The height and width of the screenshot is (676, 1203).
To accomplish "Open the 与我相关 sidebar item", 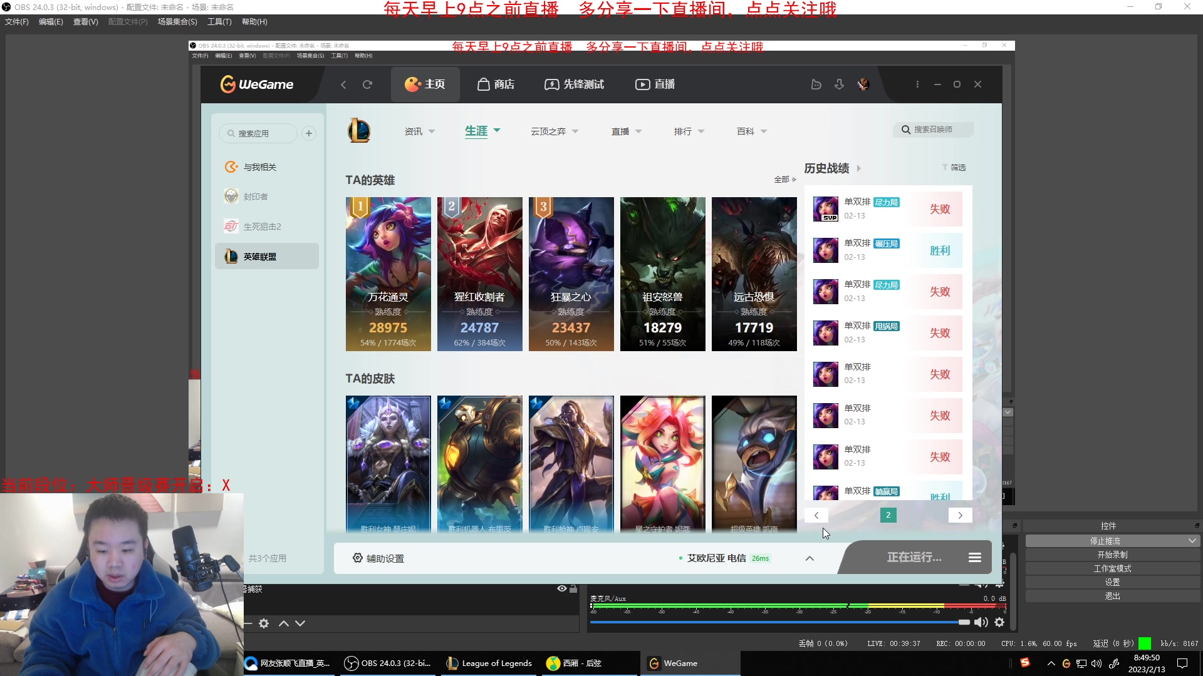I will point(266,167).
